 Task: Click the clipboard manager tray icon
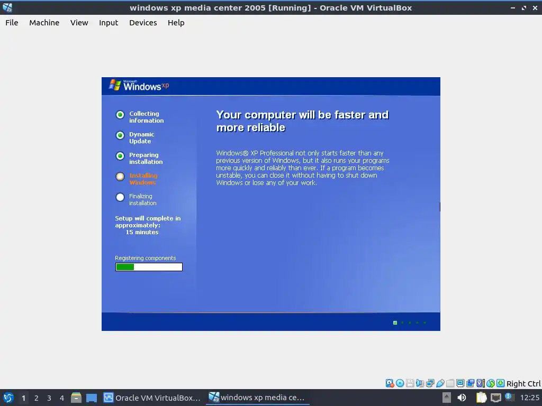coord(482,398)
